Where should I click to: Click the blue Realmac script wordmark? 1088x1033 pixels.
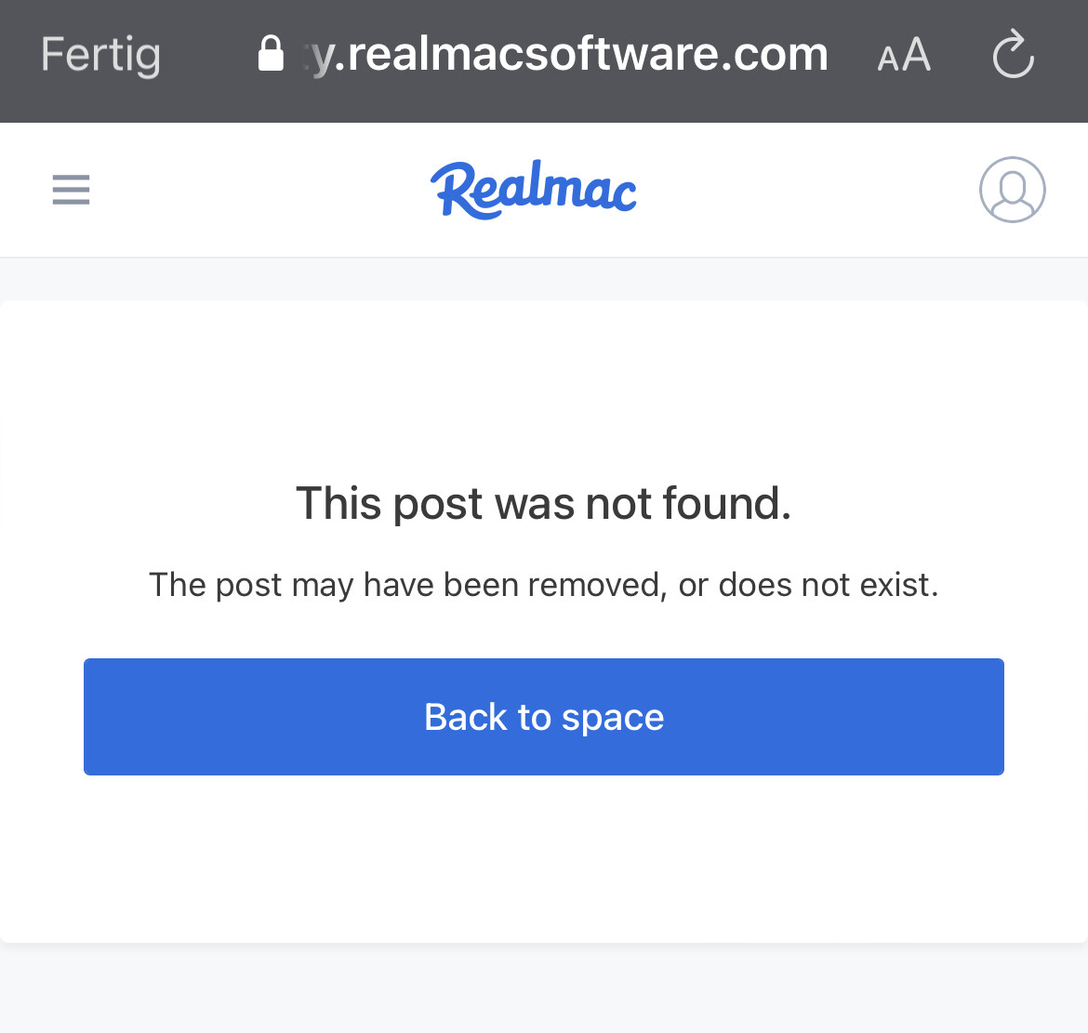point(533,190)
